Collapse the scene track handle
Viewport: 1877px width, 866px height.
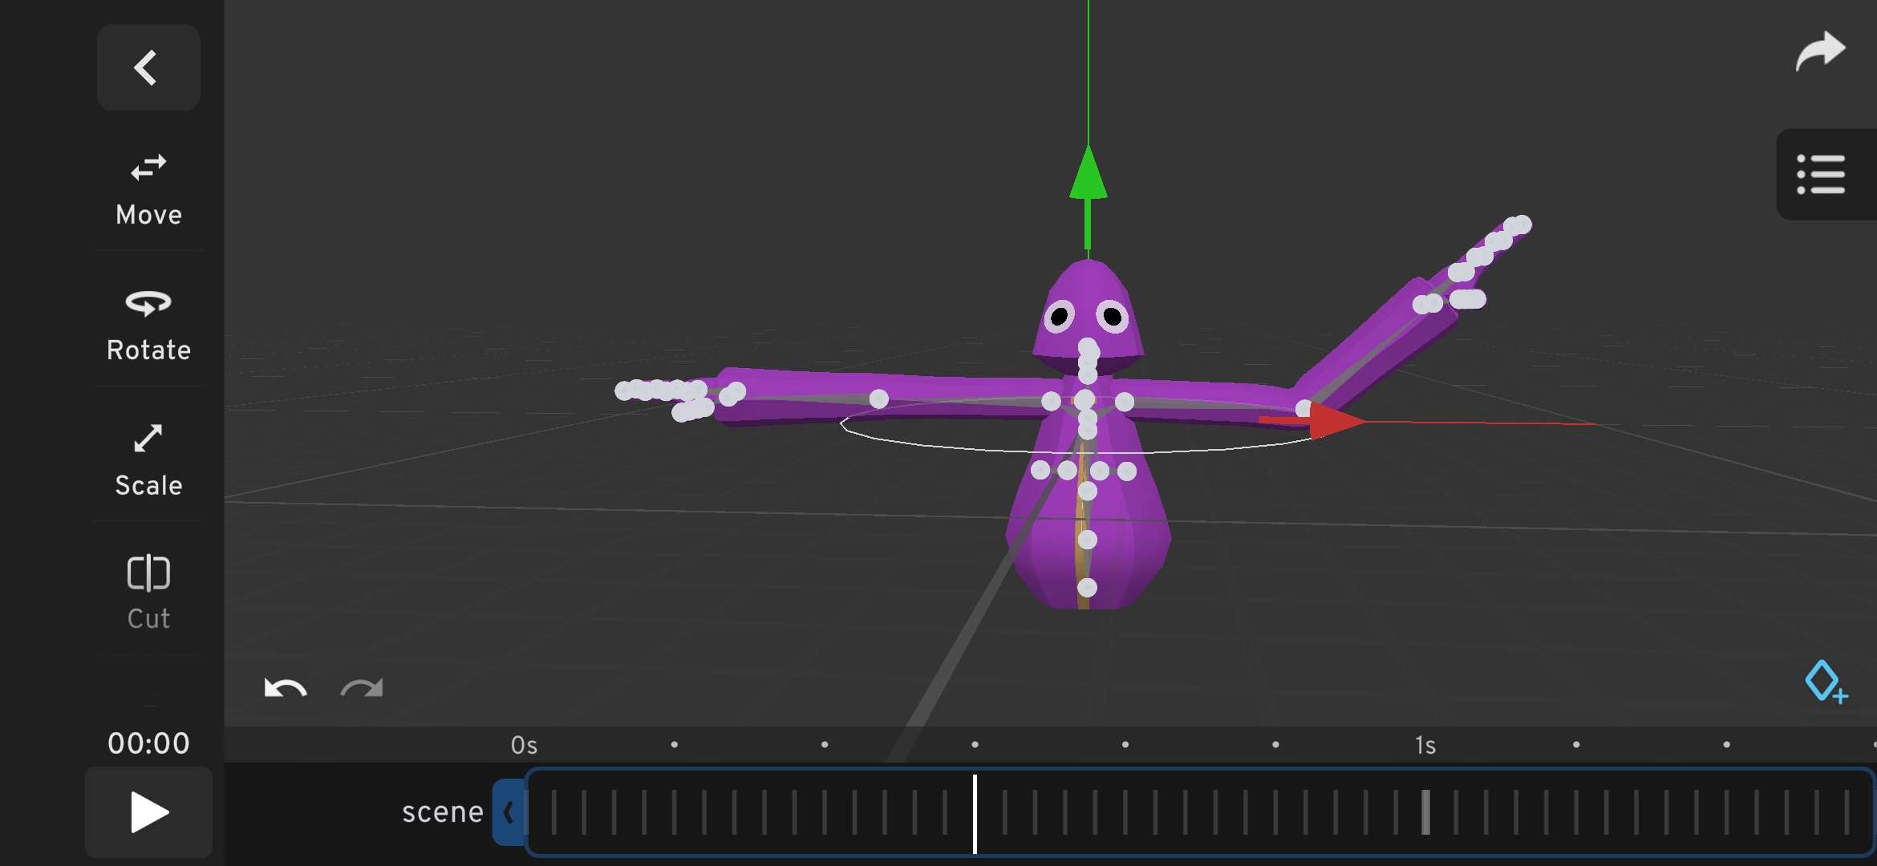pyautogui.click(x=509, y=812)
